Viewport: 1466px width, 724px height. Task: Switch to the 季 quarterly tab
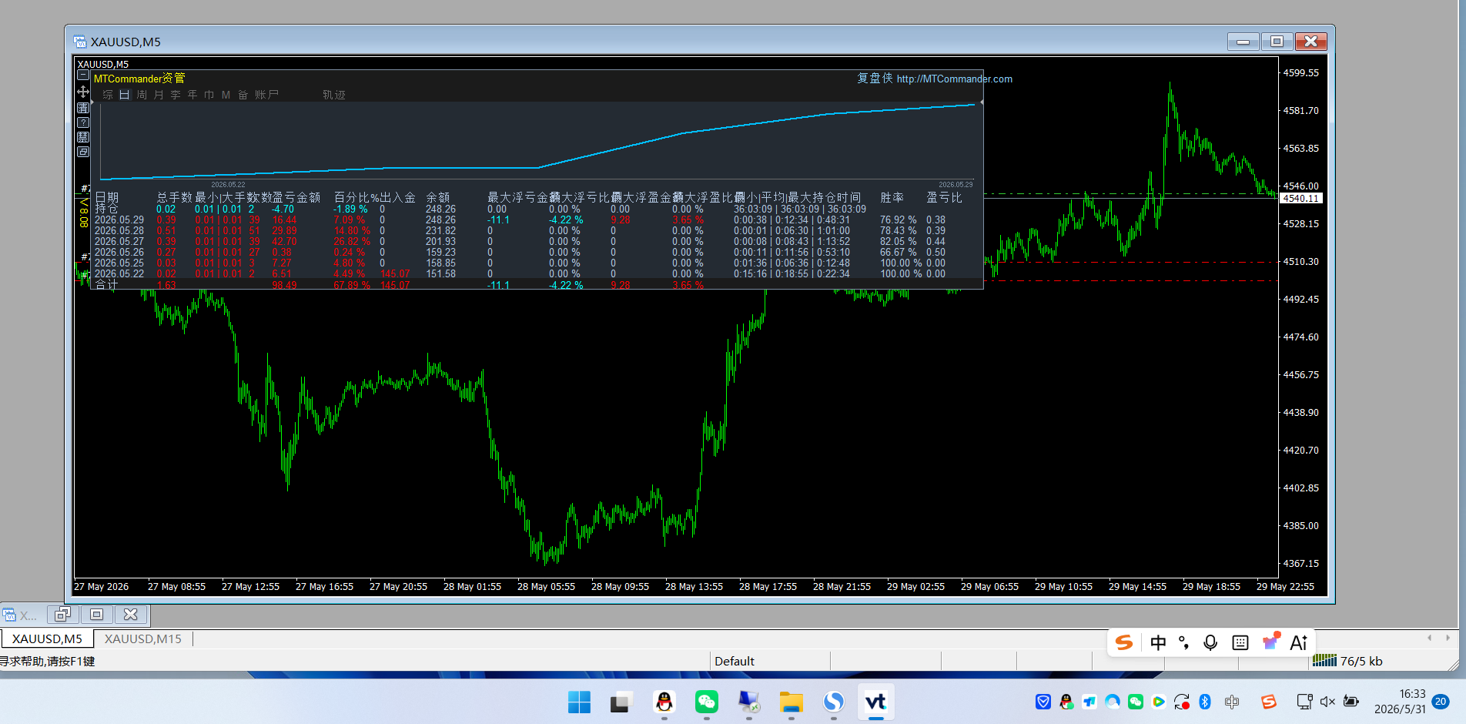(x=176, y=95)
